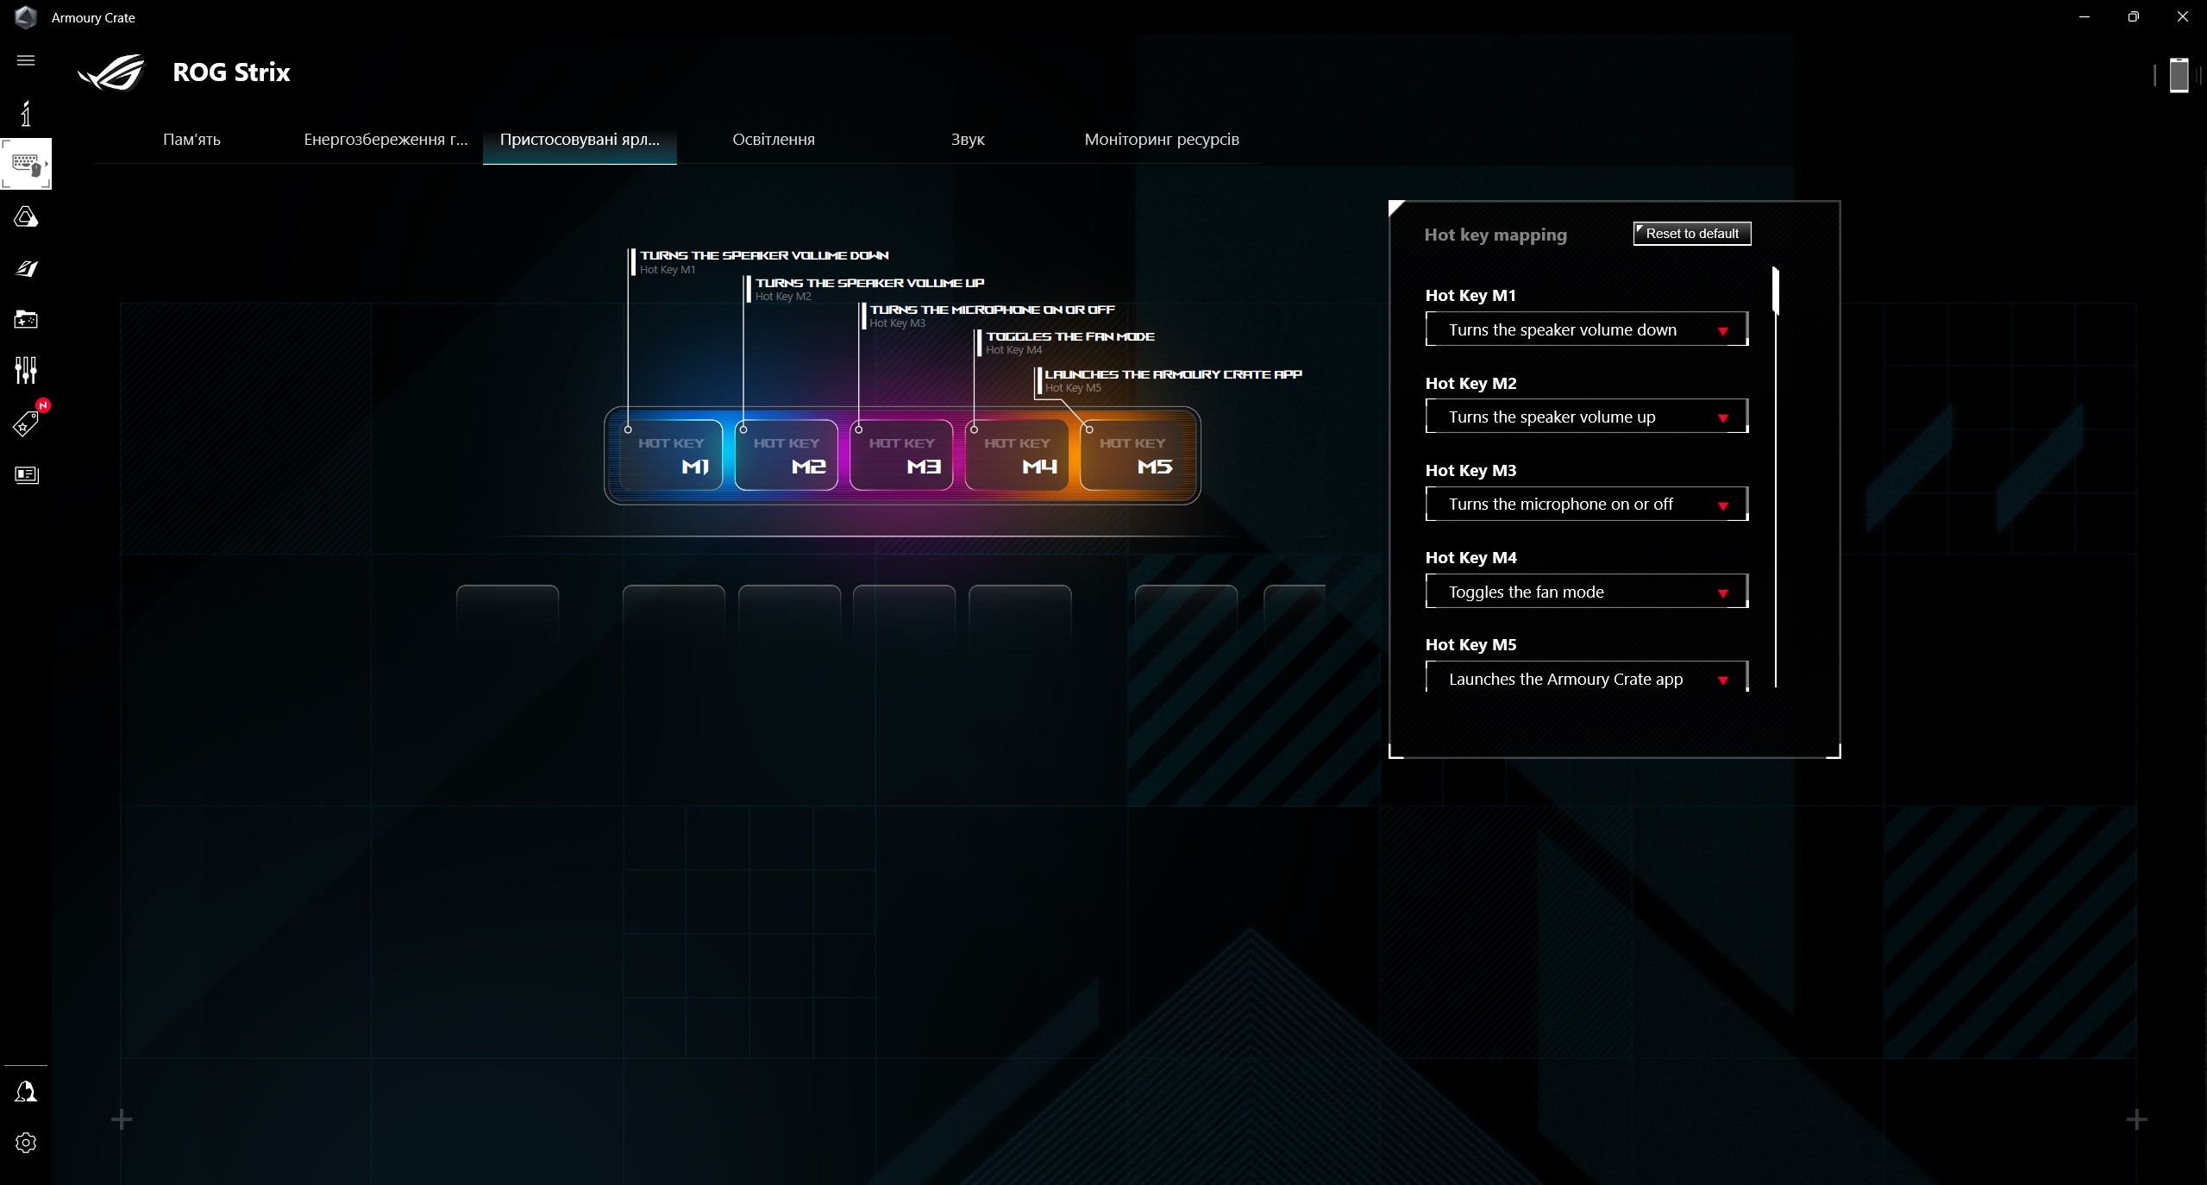Expand the Hot Key M3 microphone dropdown
Screen dimensions: 2207x1185
point(1586,505)
